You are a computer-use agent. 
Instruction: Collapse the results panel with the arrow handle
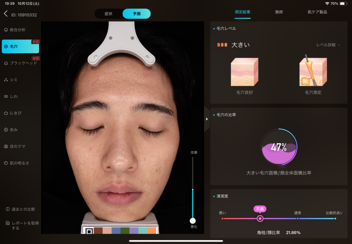pos(207,119)
